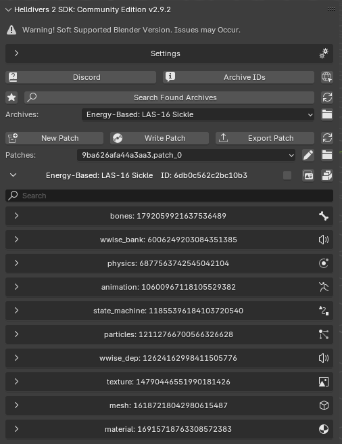Click the star favorites icon

coord(11,97)
